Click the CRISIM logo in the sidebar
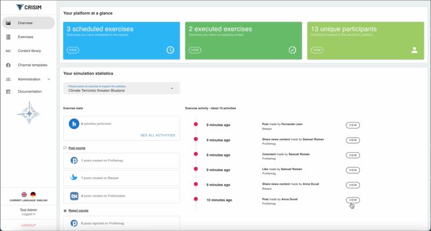This screenshot has width=431, height=231. 29,8
